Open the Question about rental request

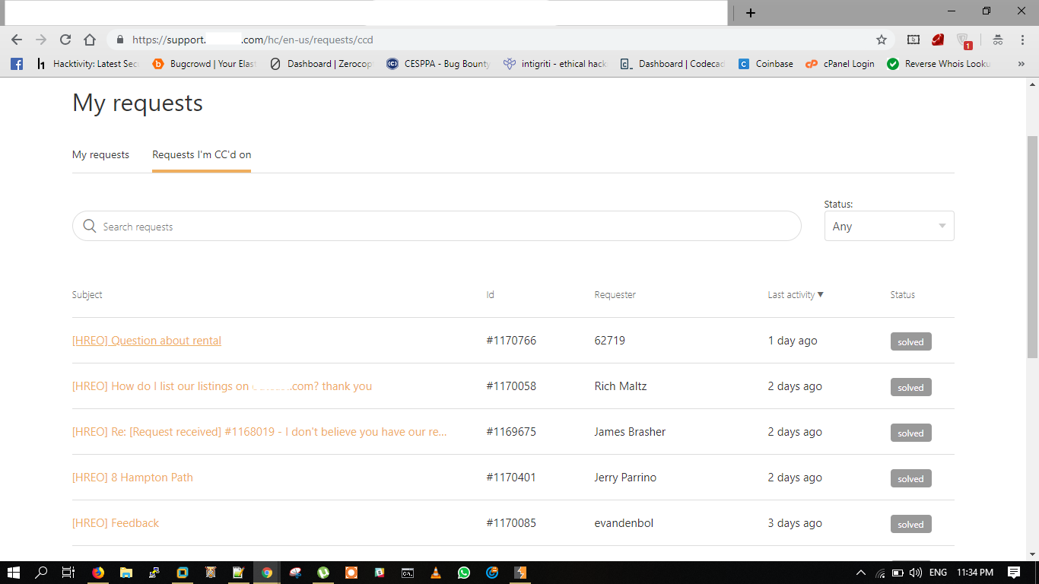click(x=147, y=341)
